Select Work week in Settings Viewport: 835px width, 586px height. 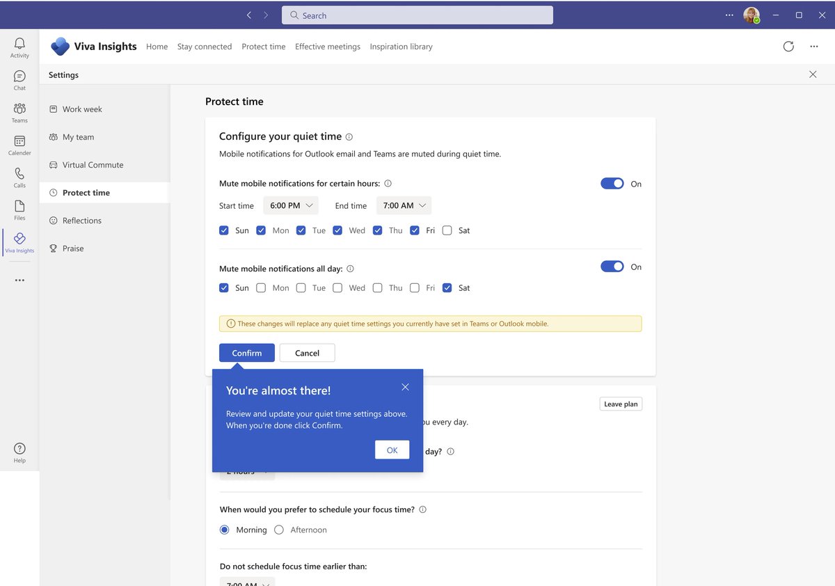(x=104, y=109)
